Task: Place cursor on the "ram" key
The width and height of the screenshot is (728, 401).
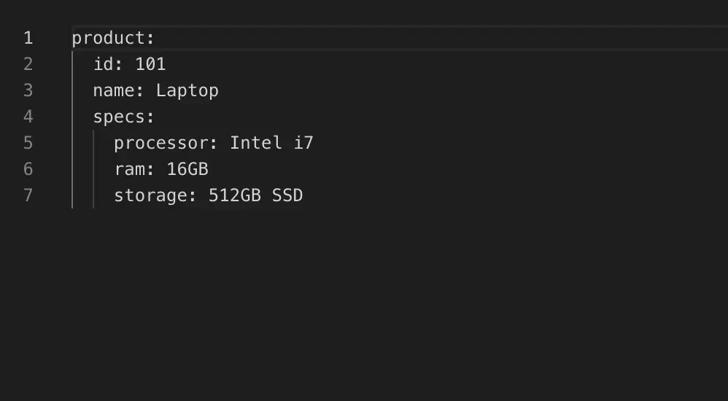Action: tap(129, 169)
